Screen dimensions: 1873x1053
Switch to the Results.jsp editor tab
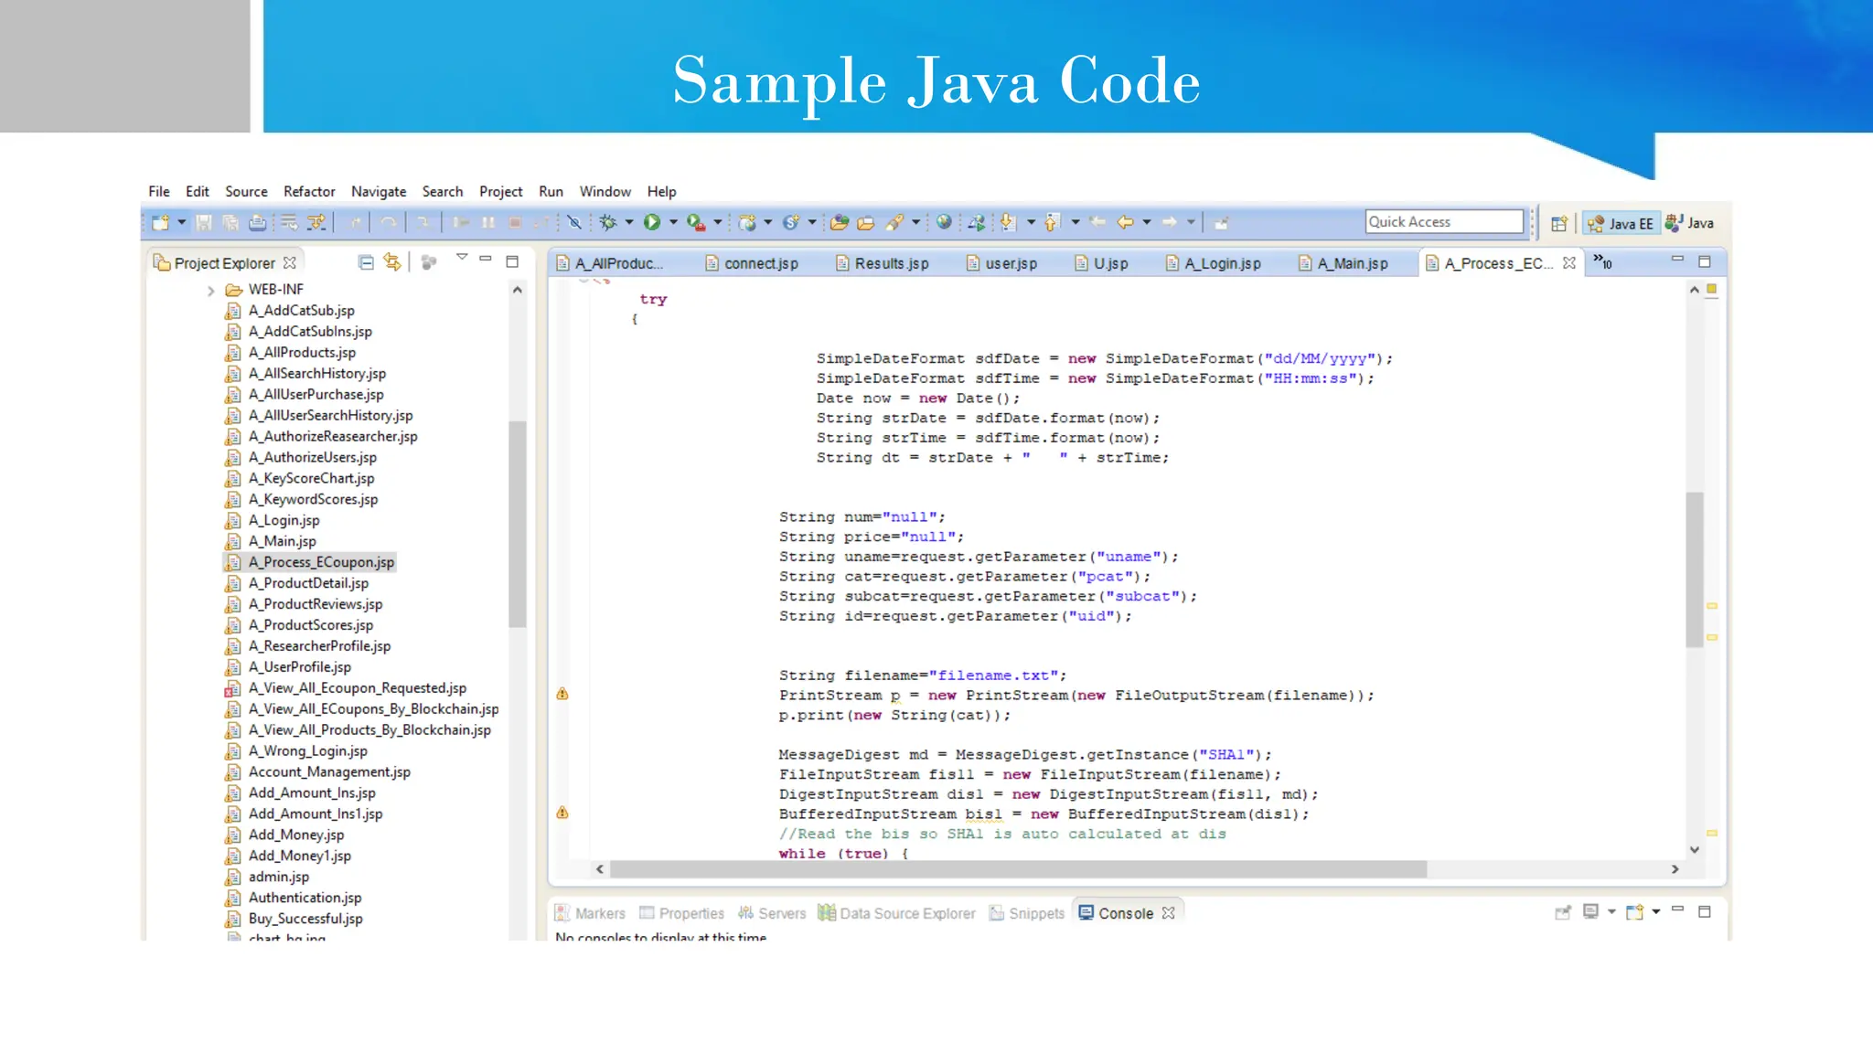883,263
